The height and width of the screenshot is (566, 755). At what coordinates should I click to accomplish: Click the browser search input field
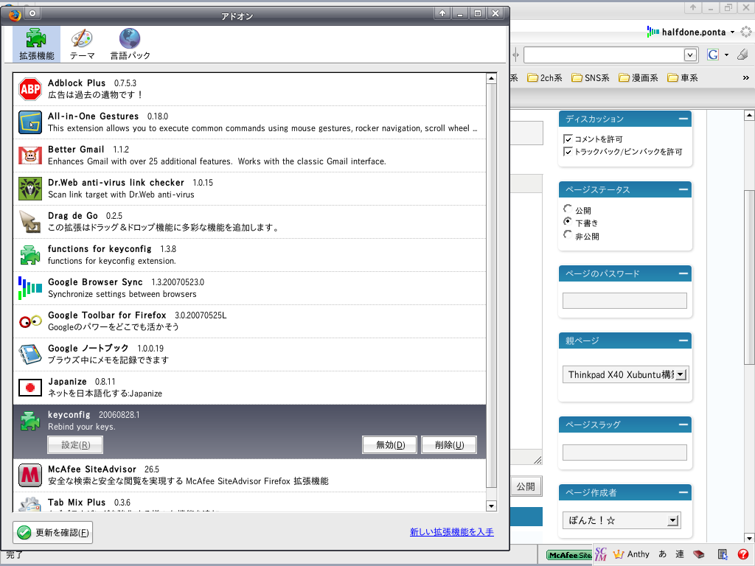click(604, 55)
